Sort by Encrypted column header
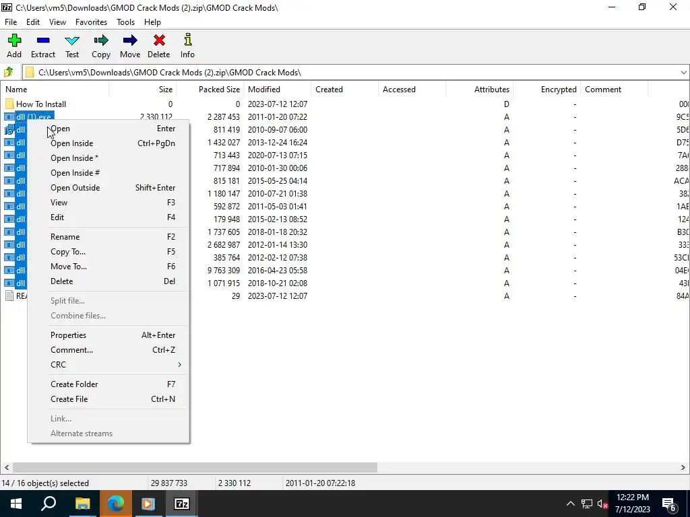The height and width of the screenshot is (517, 690). coord(546,90)
